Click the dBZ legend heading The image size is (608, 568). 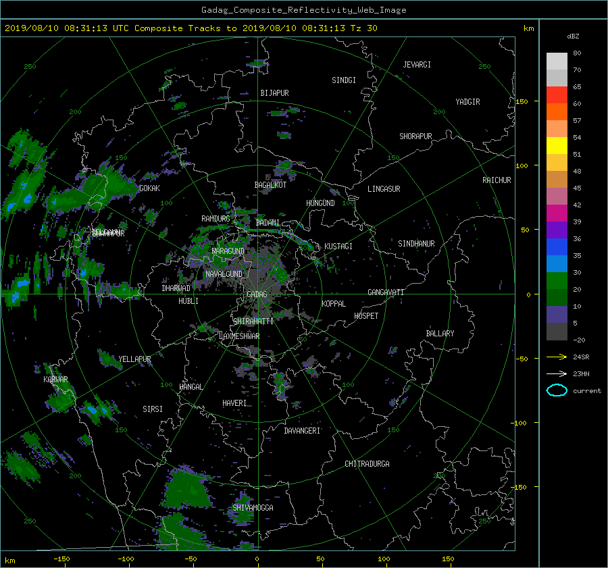pyautogui.click(x=573, y=36)
